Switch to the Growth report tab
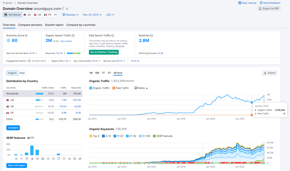This screenshot has height=171, width=290. pyautogui.click(x=54, y=25)
